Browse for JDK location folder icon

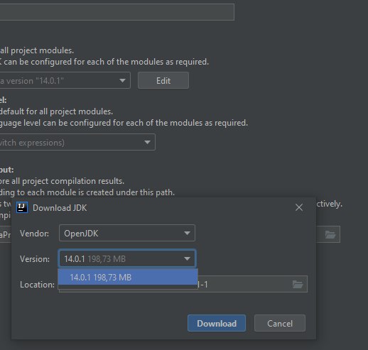pos(298,284)
